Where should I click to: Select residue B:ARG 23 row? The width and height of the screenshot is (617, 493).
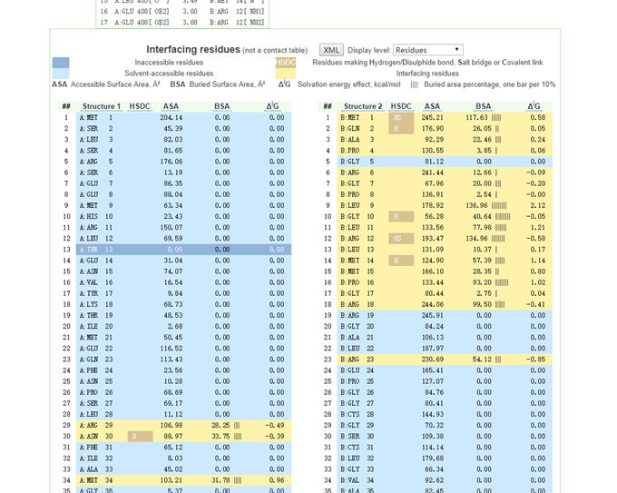click(x=445, y=360)
